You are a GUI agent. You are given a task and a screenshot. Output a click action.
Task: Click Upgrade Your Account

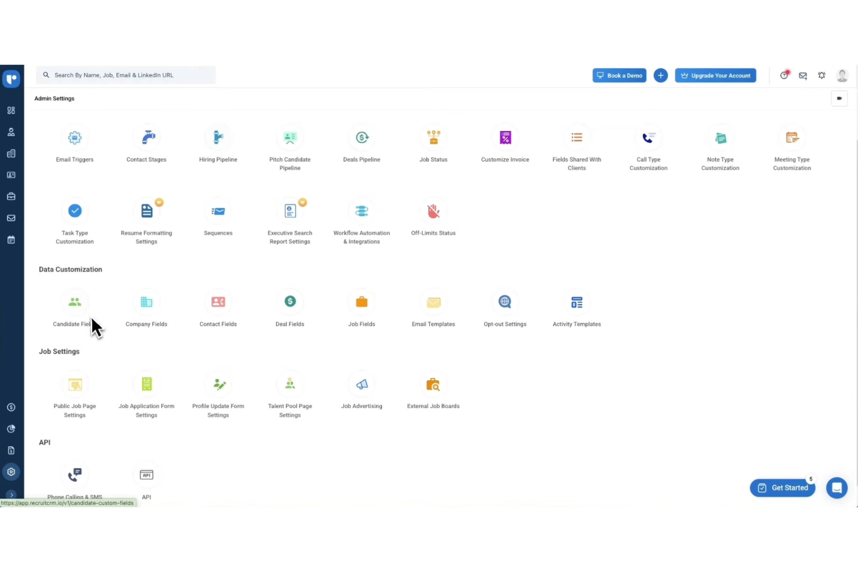[x=715, y=75]
